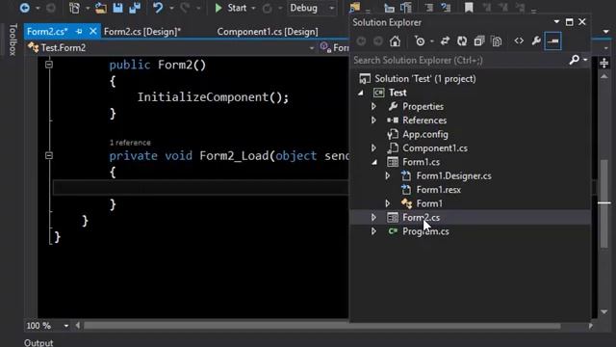Sync with Active Document arrows icon

coord(445,40)
